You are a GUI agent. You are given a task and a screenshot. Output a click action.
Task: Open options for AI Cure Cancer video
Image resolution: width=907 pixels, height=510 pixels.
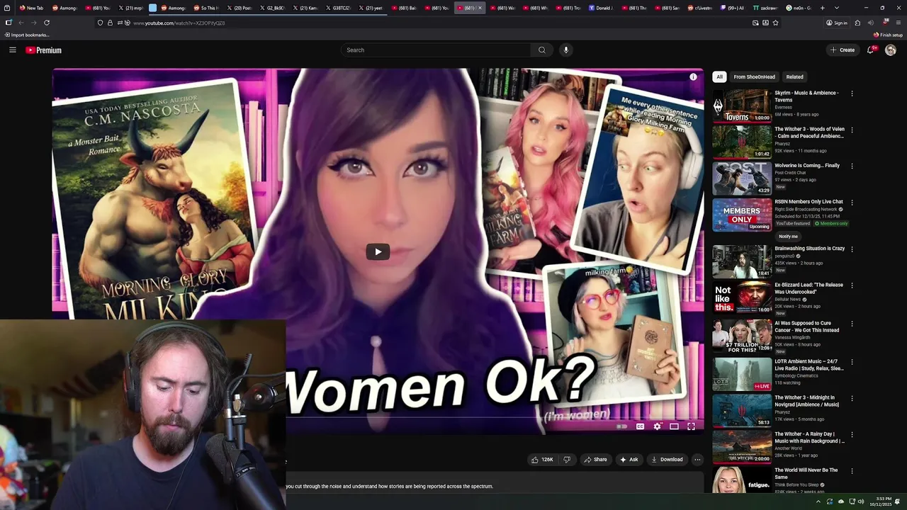coord(852,324)
